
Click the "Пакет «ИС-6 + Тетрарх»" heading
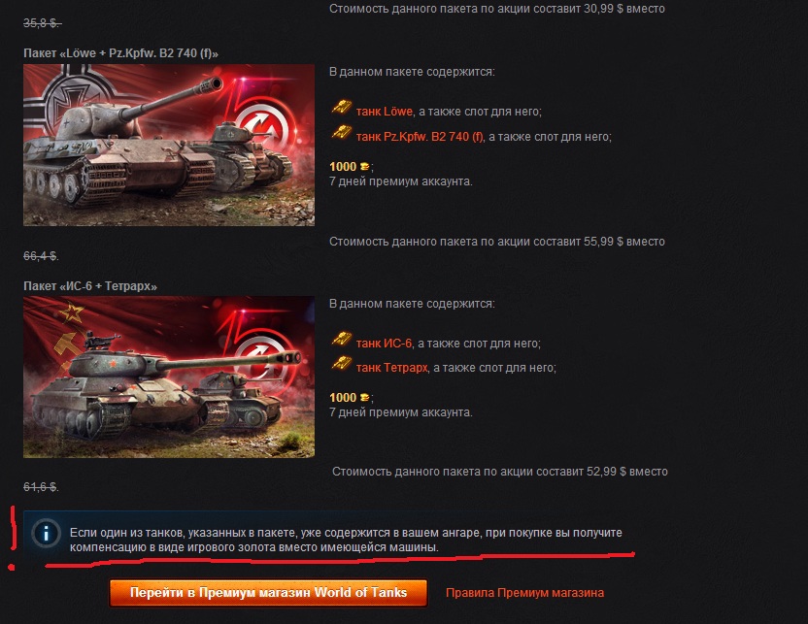coord(90,286)
